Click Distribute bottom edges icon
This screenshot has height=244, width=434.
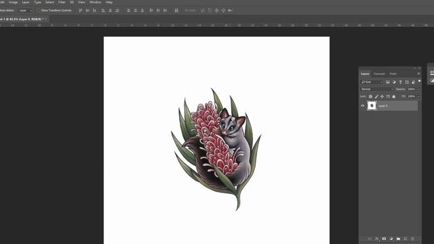142,11
